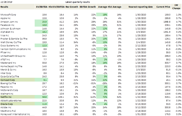The image size is (182, 116).
Task: Click the Apple Inc company name
Action: point(6,18)
